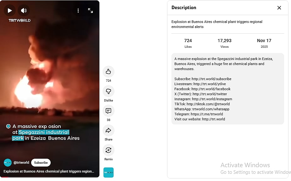
Task: Expand the truncated video title at bottom
Action: click(x=49, y=171)
